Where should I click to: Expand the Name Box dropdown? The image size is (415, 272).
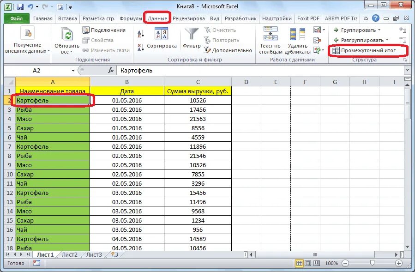pyautogui.click(x=73, y=71)
